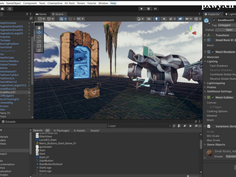This screenshot has width=236, height=177.
Task: Expand the Additional Settings section
Action: (219, 91)
